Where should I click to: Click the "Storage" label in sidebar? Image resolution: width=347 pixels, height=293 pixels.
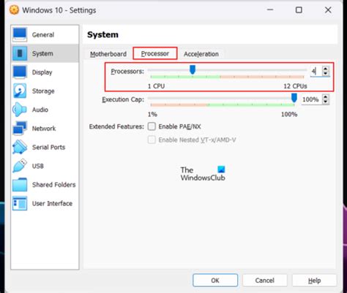click(43, 91)
